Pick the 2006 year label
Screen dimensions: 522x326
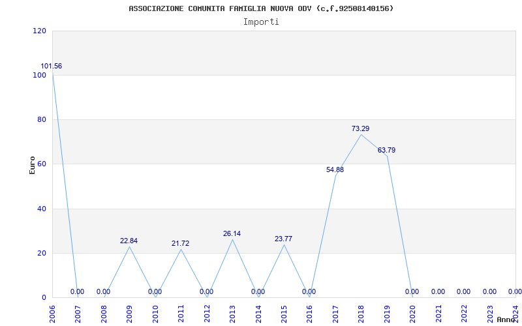click(x=52, y=314)
